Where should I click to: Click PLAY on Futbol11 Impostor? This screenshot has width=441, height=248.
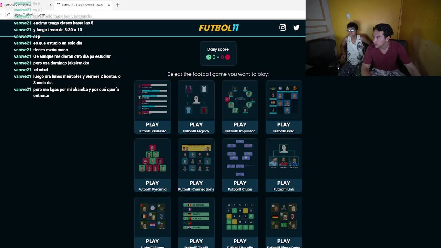click(x=240, y=125)
